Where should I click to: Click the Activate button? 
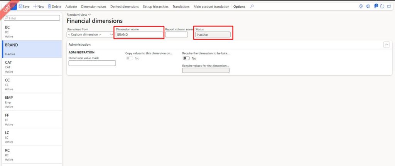(x=71, y=7)
